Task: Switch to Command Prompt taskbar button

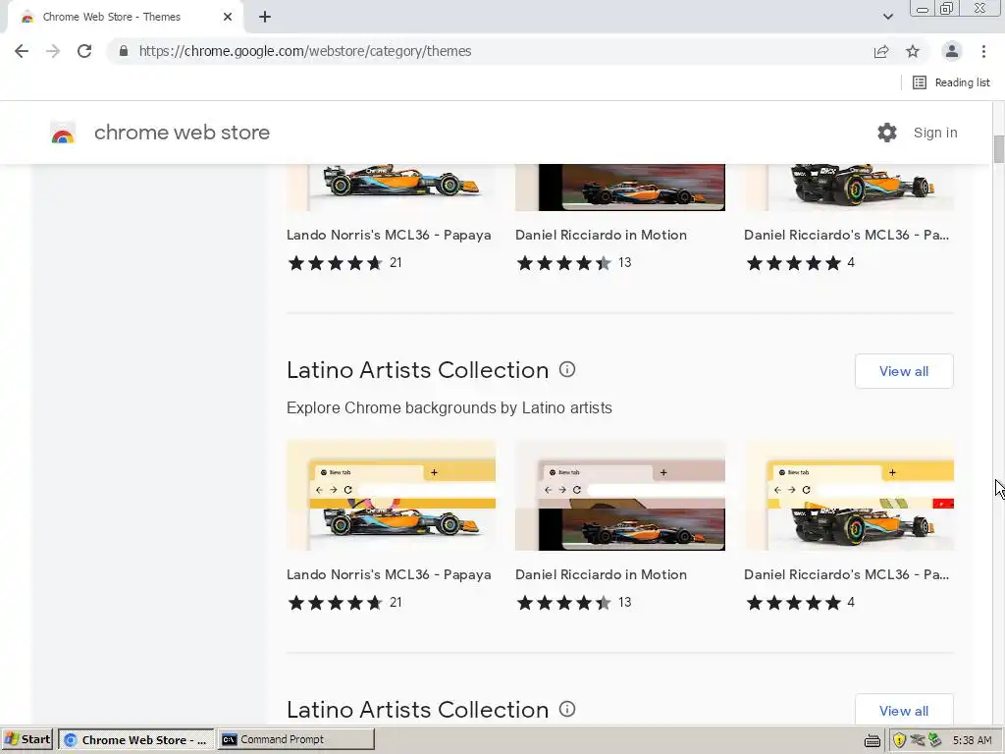Action: [x=295, y=739]
